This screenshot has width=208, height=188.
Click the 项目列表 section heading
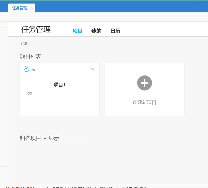point(30,56)
